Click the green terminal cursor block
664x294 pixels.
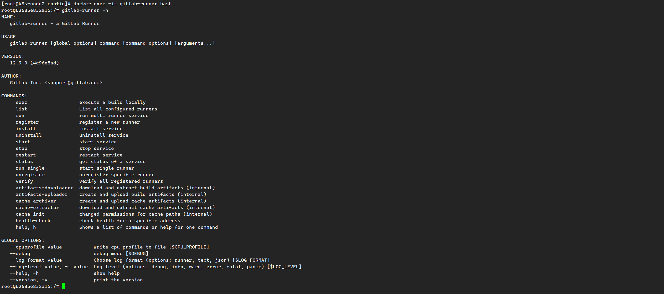(63, 286)
